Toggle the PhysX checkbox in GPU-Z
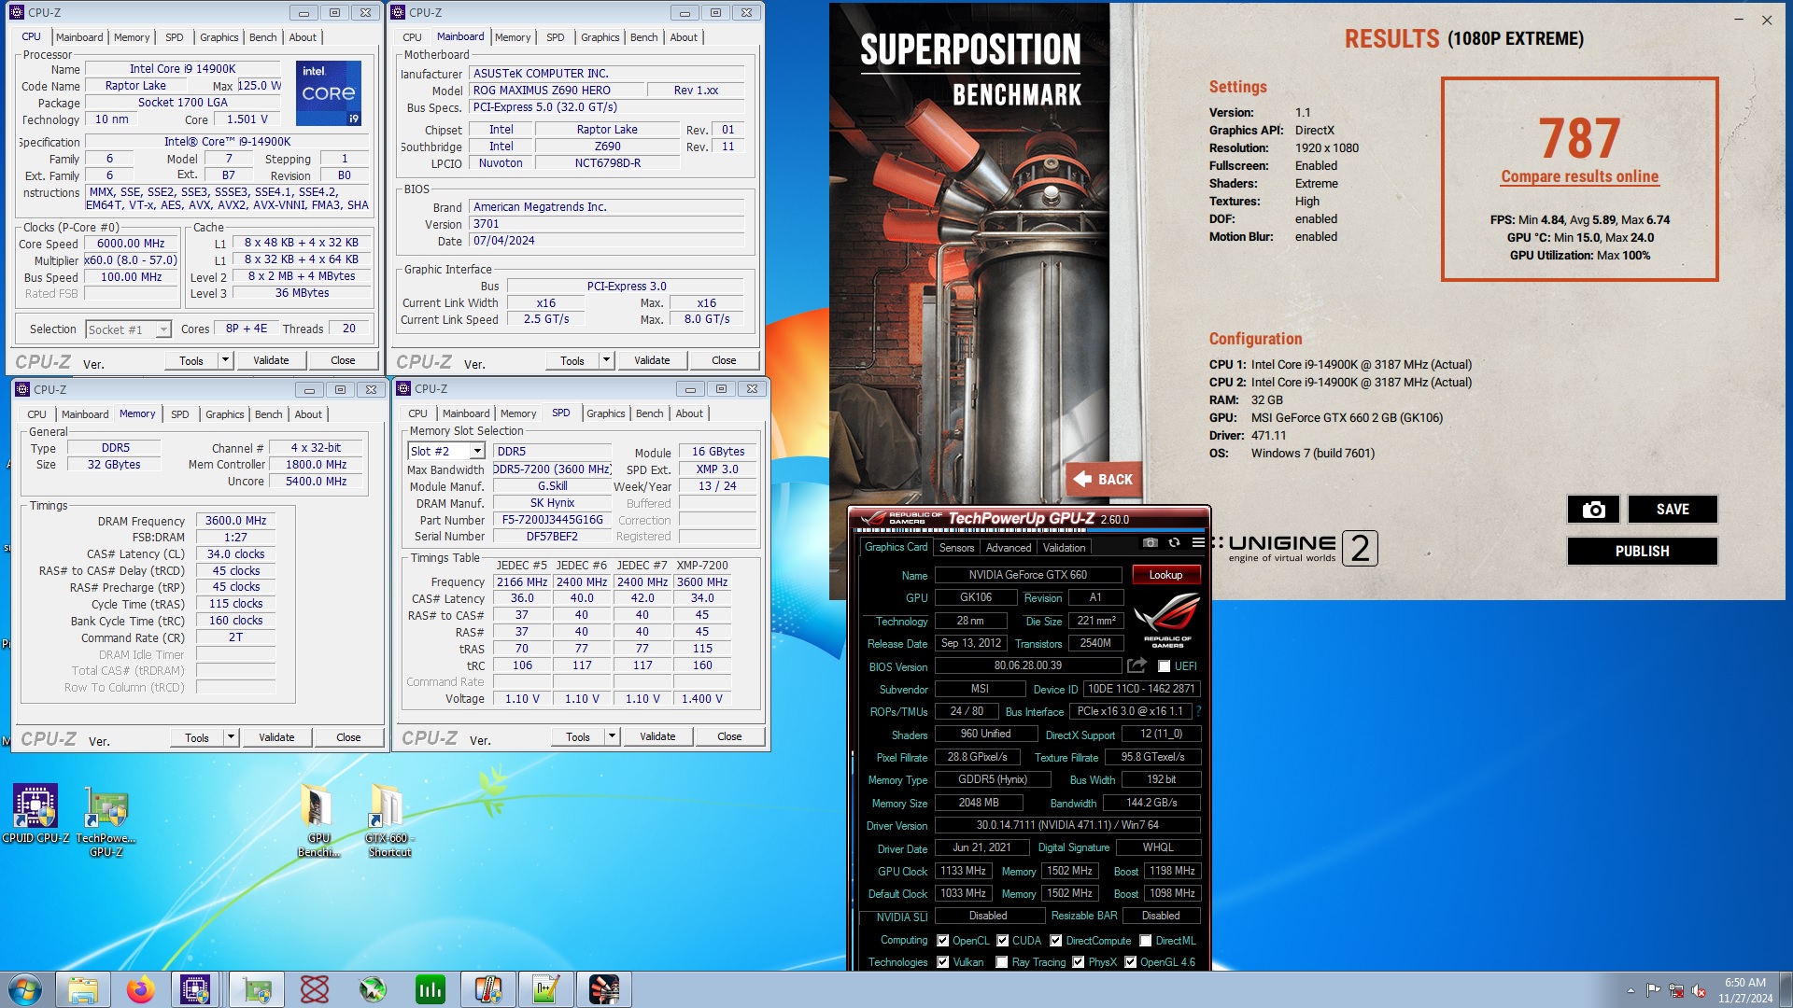This screenshot has height=1008, width=1793. tap(1079, 962)
